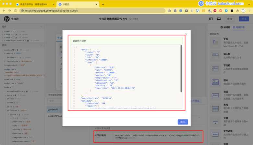This screenshot has height=145, width=253.
Task: Toggle the left sidebar panel layout icon
Action: click(x=211, y=19)
